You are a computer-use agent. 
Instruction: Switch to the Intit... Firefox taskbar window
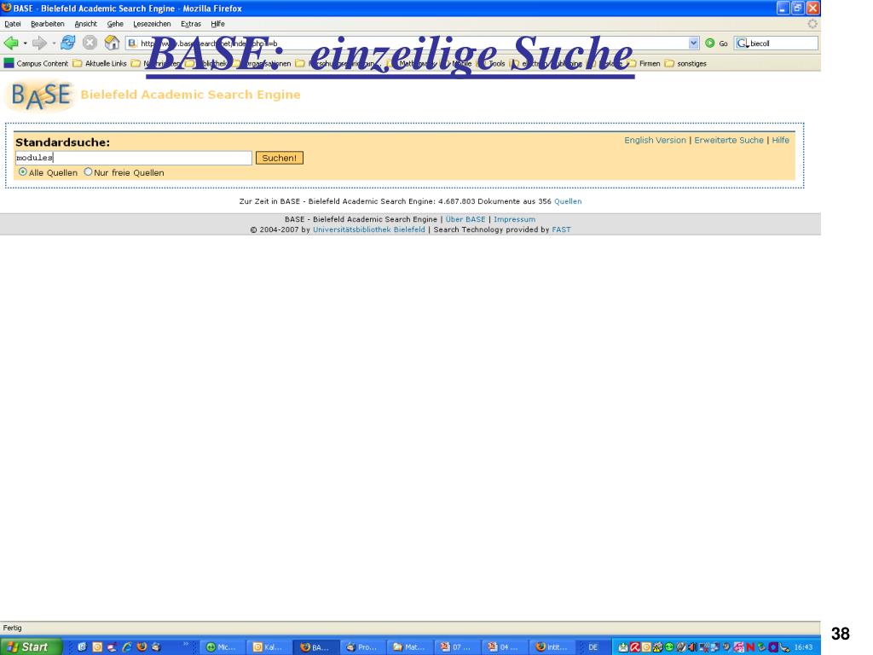pyautogui.click(x=552, y=647)
